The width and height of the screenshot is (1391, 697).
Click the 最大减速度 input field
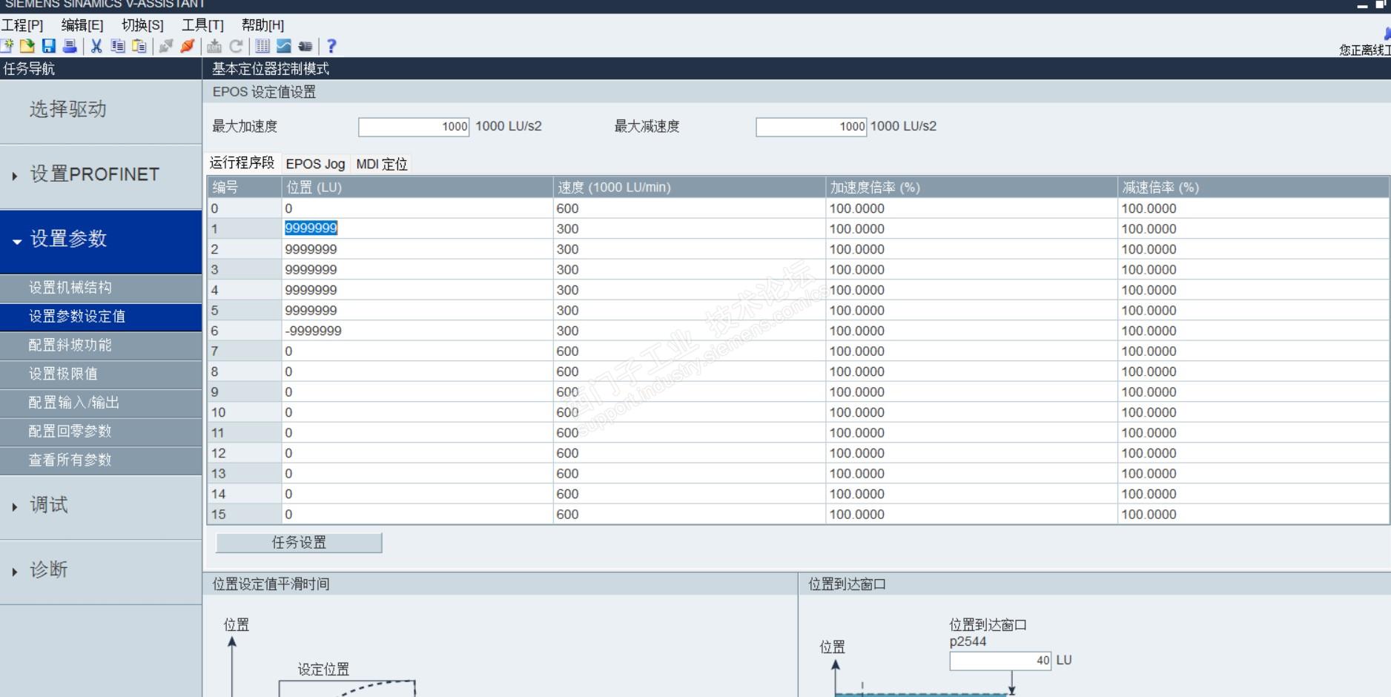(x=811, y=127)
